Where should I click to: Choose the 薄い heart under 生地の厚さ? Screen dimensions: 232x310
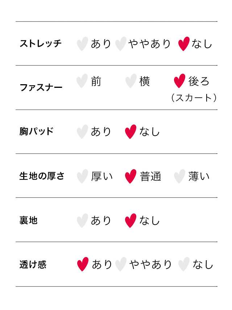179,176
